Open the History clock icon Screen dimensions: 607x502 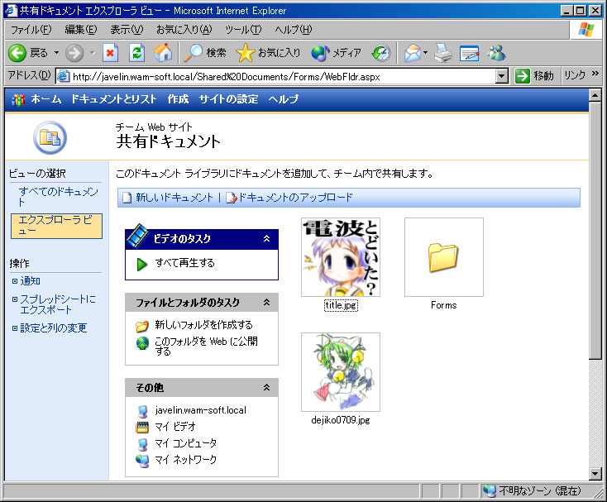[381, 53]
